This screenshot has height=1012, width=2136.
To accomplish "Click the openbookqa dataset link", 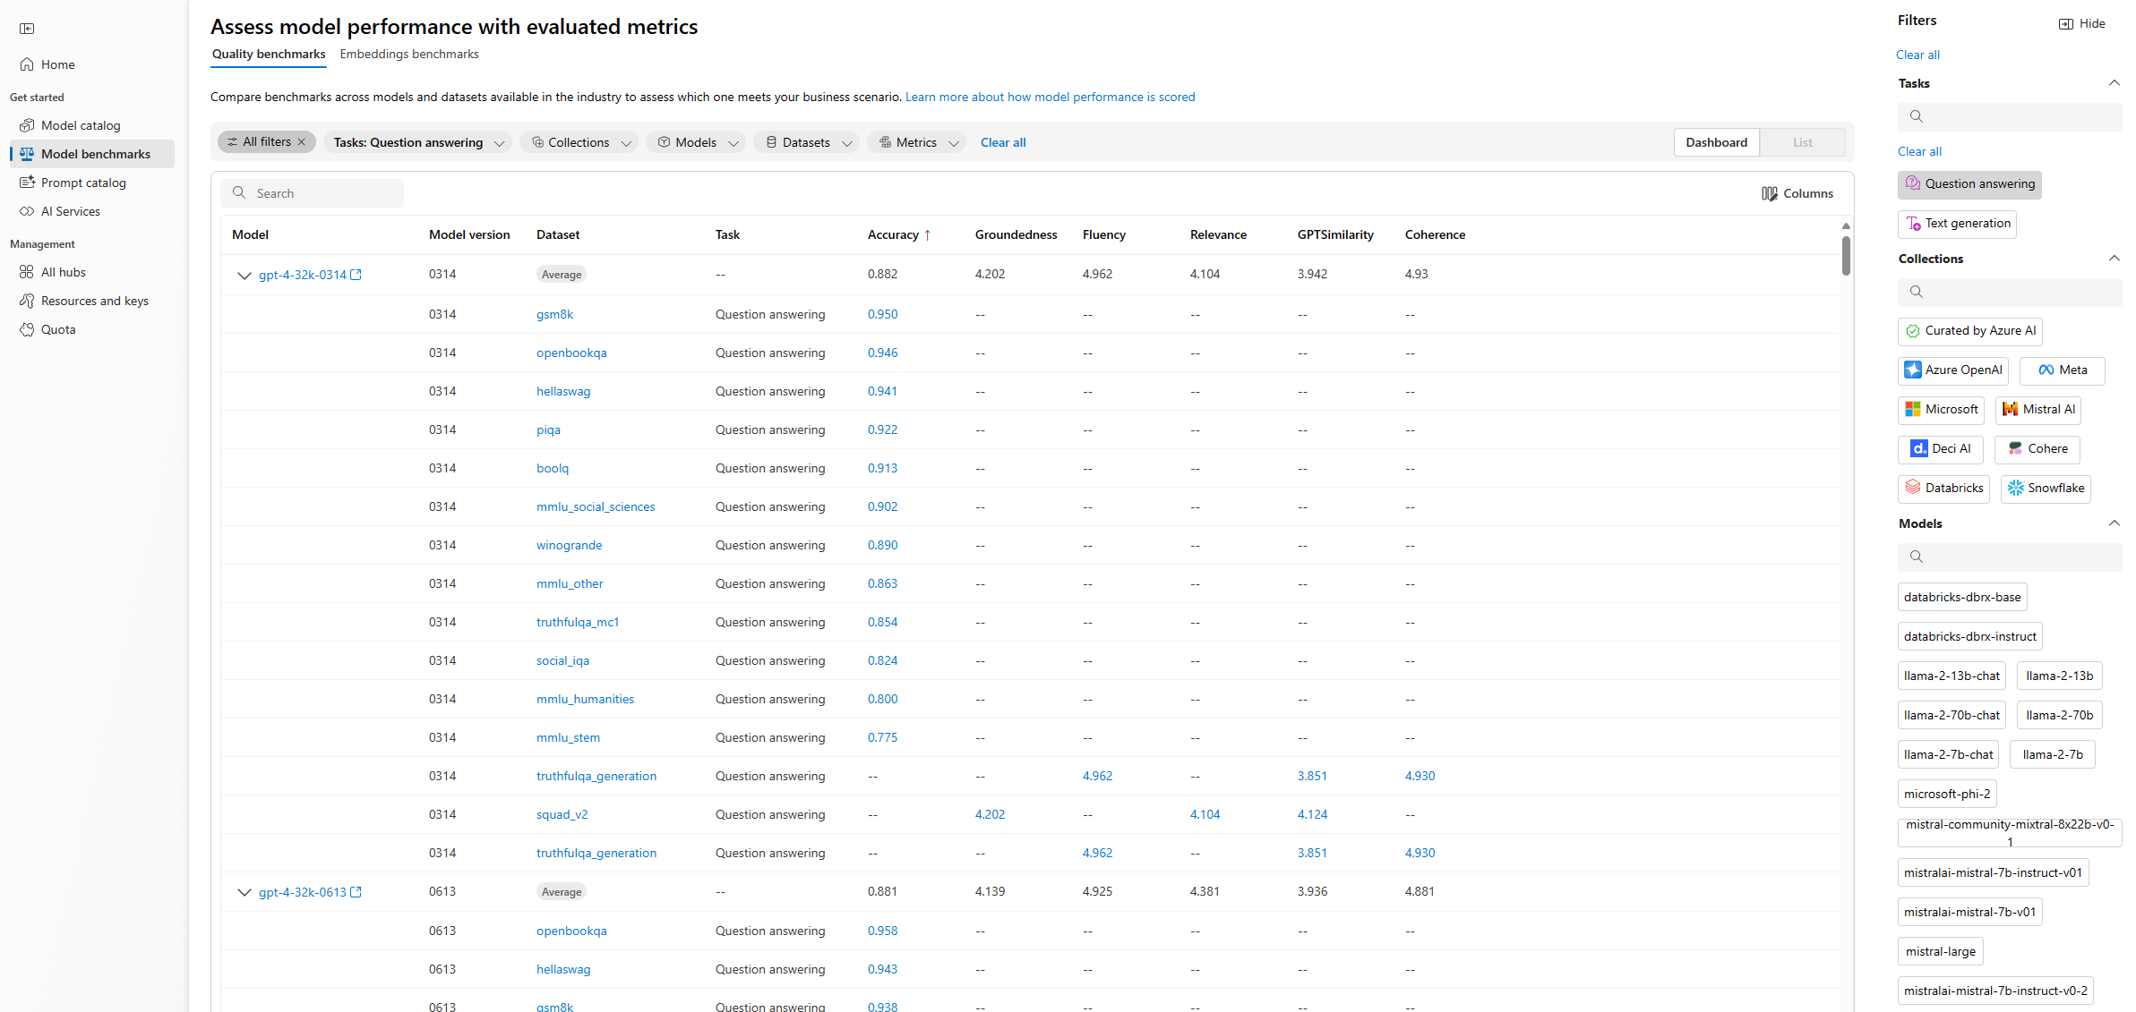I will click(570, 353).
